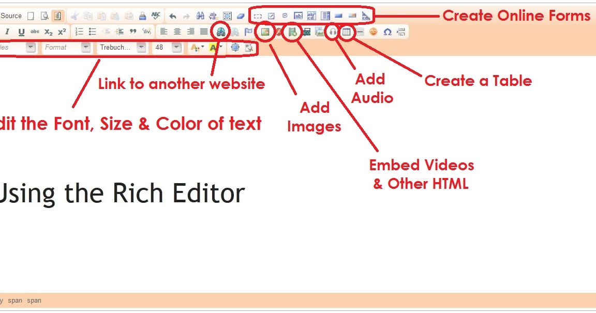Screen dimensions: 596x313
Task: Insert a smiley face emoticon
Action: click(x=374, y=32)
